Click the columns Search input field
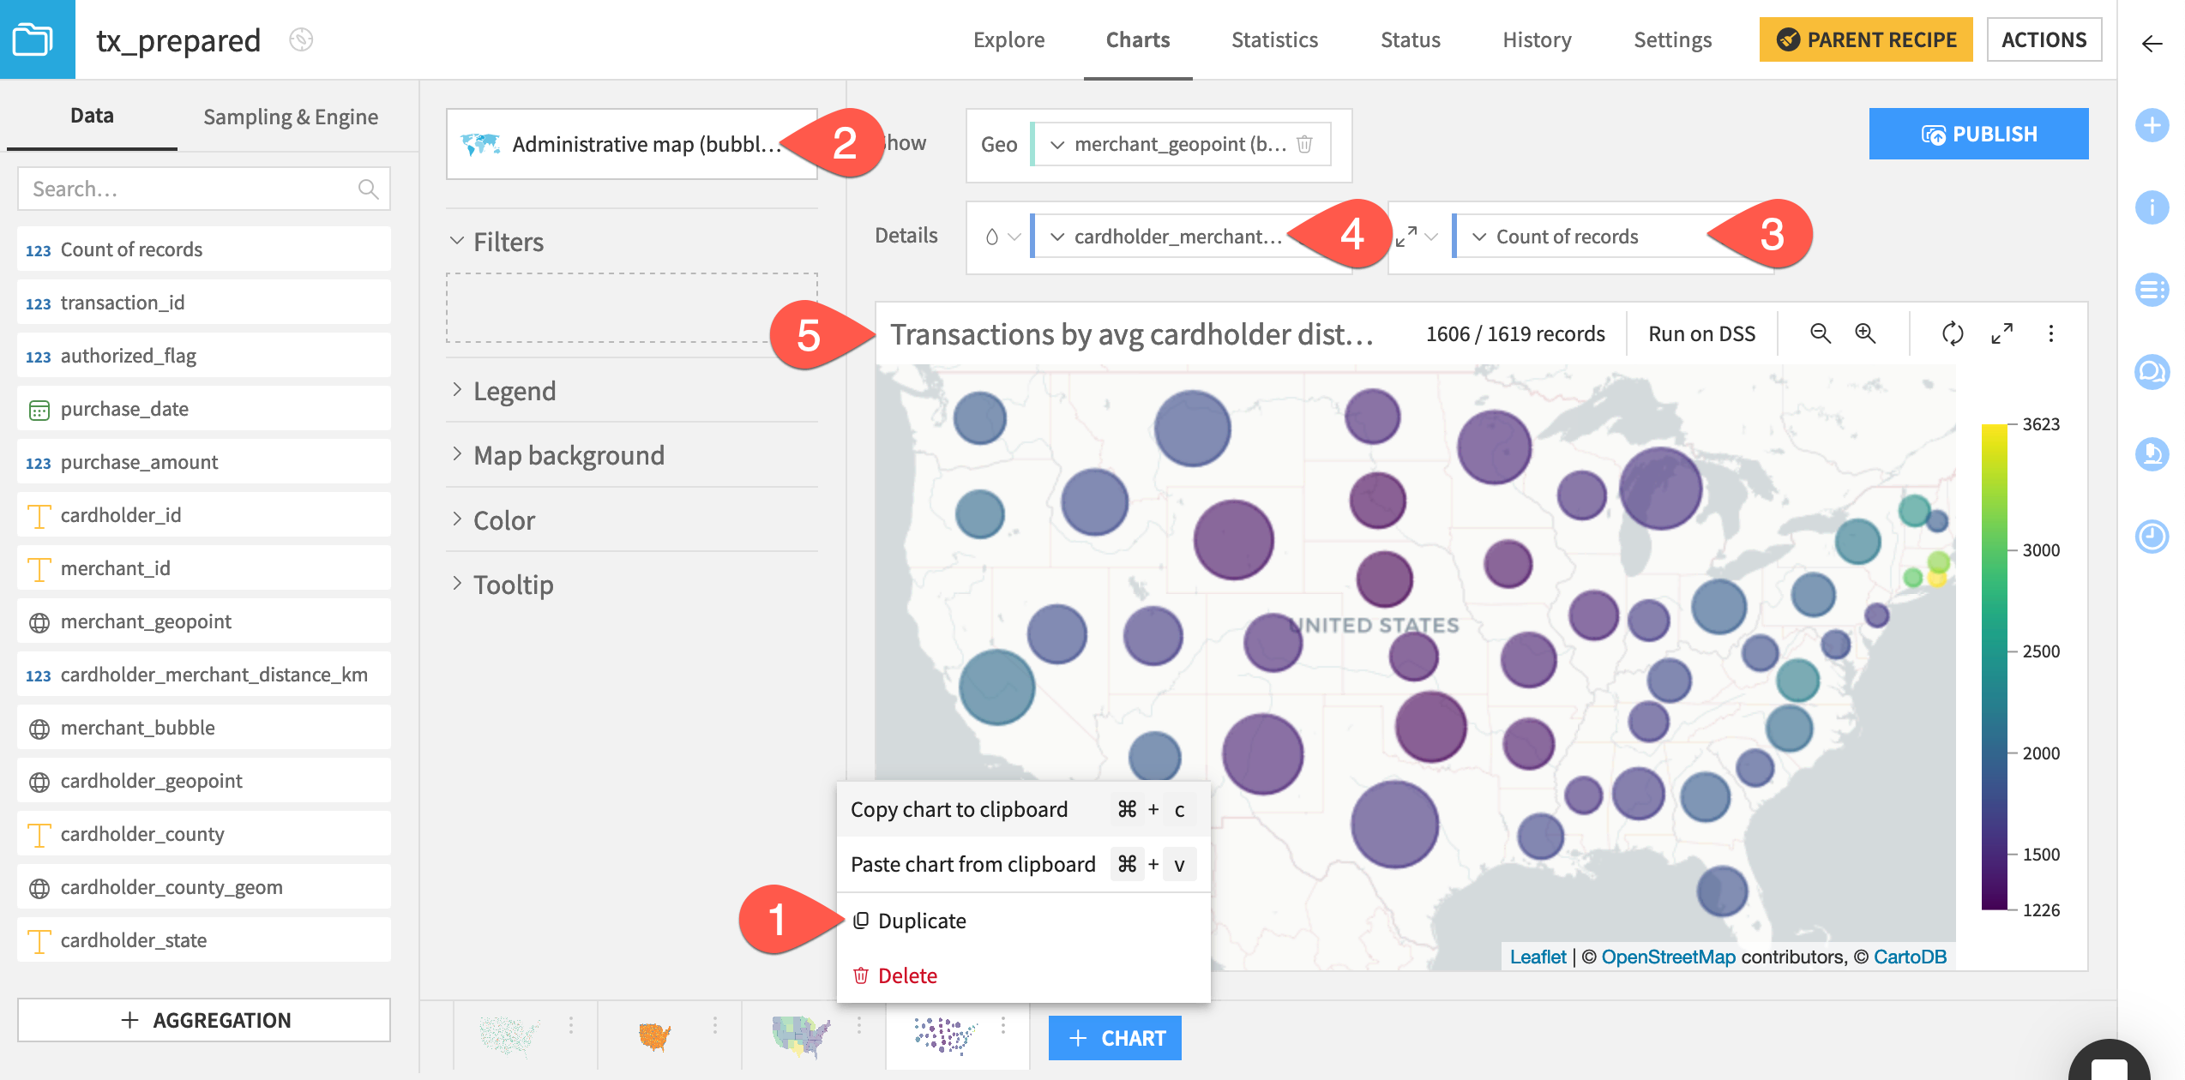The height and width of the screenshot is (1080, 2185). tap(204, 189)
